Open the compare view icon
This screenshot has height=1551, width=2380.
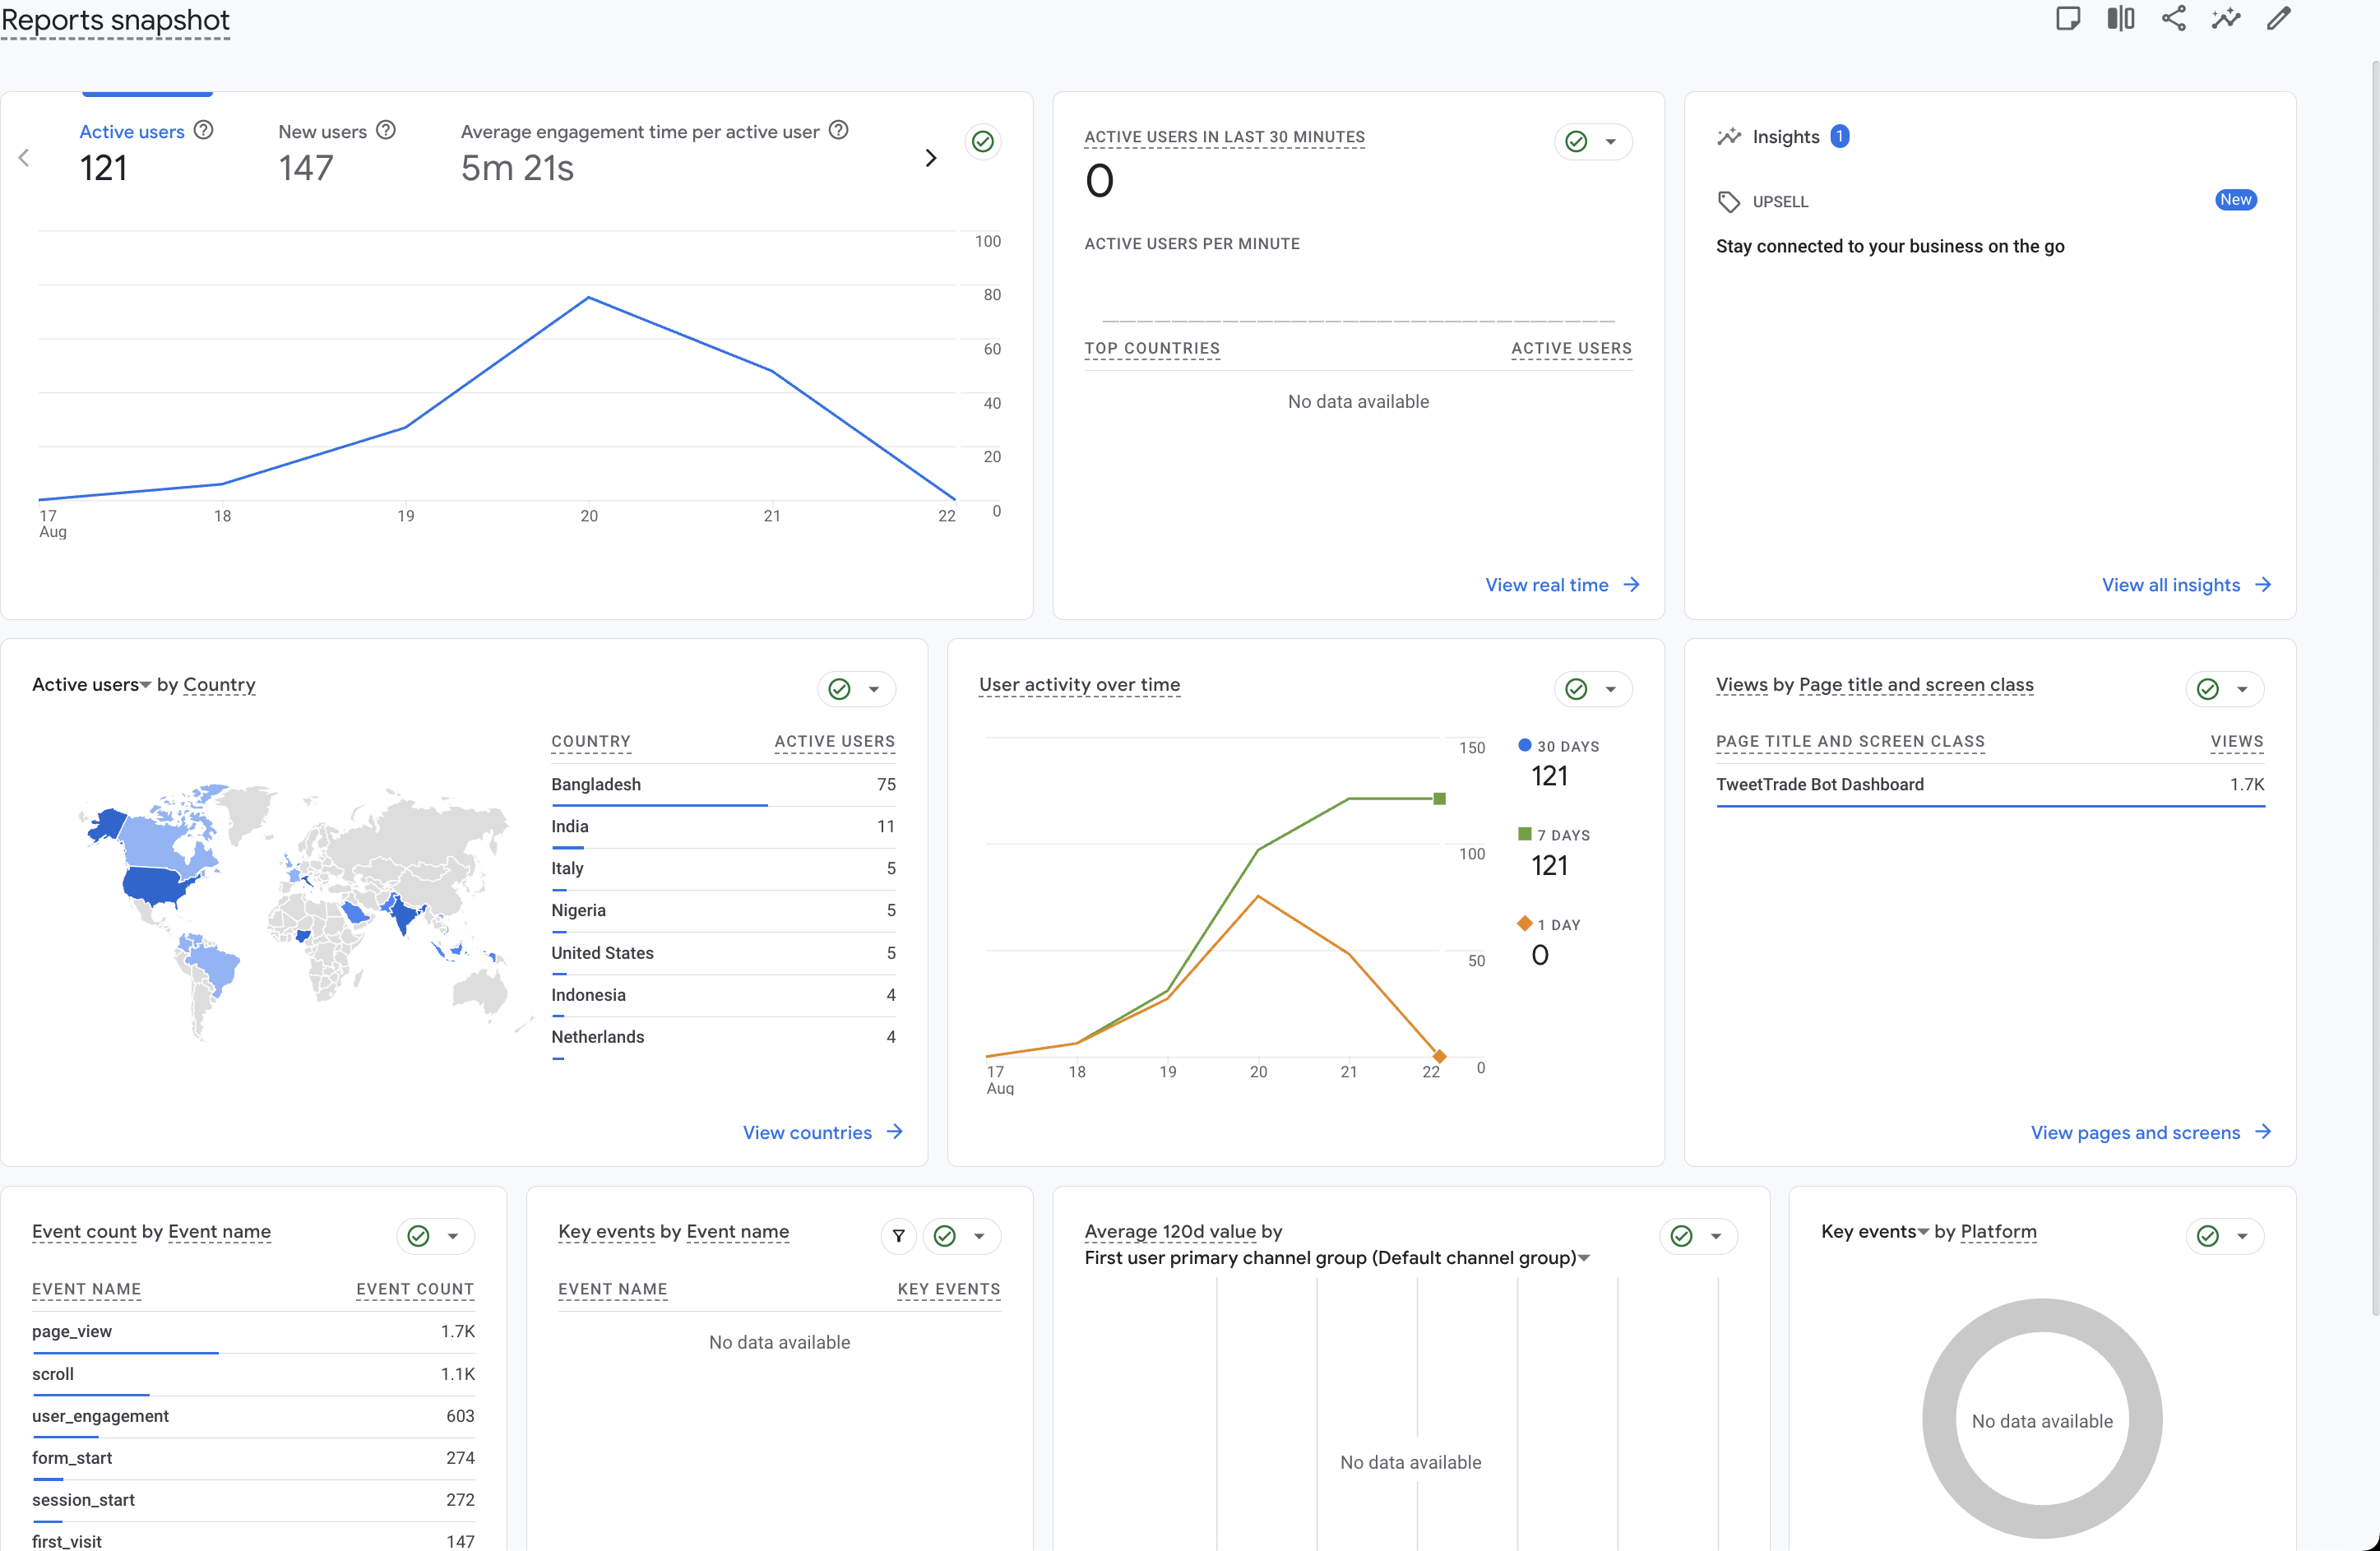click(x=2120, y=18)
